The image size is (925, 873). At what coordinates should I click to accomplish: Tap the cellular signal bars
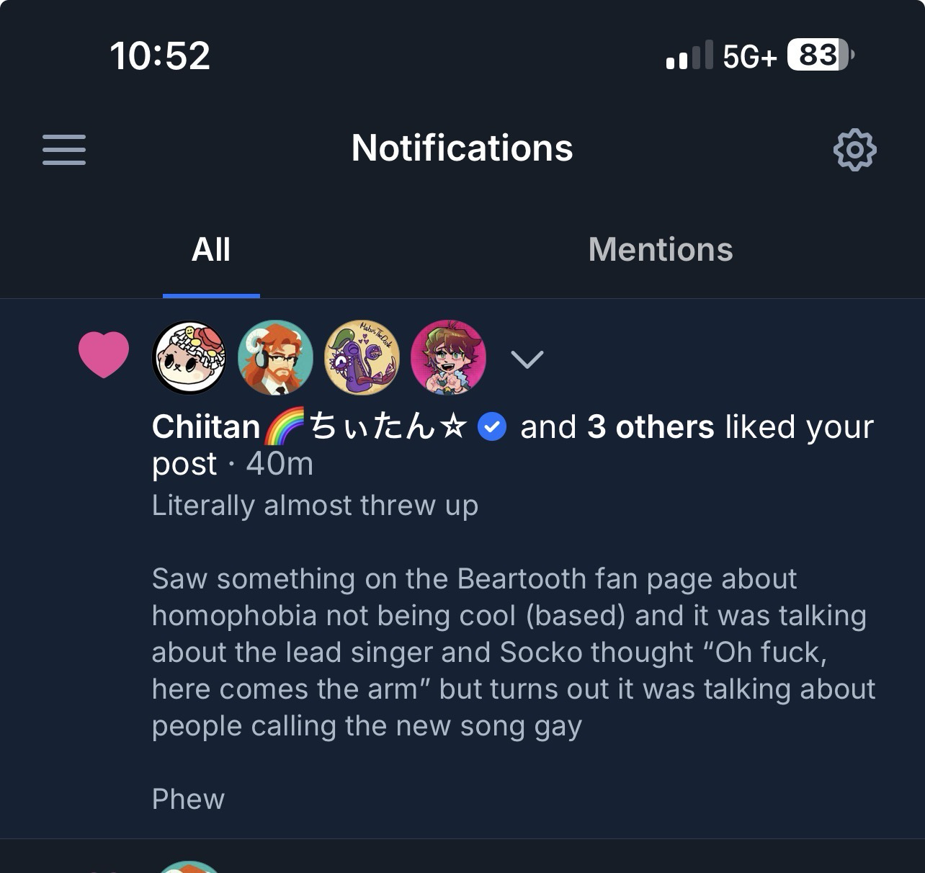(689, 55)
